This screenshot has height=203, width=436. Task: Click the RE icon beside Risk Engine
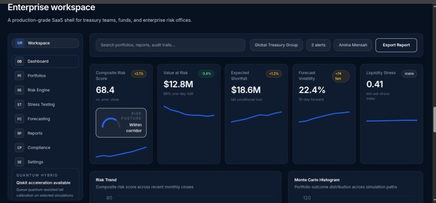[x=19, y=90]
